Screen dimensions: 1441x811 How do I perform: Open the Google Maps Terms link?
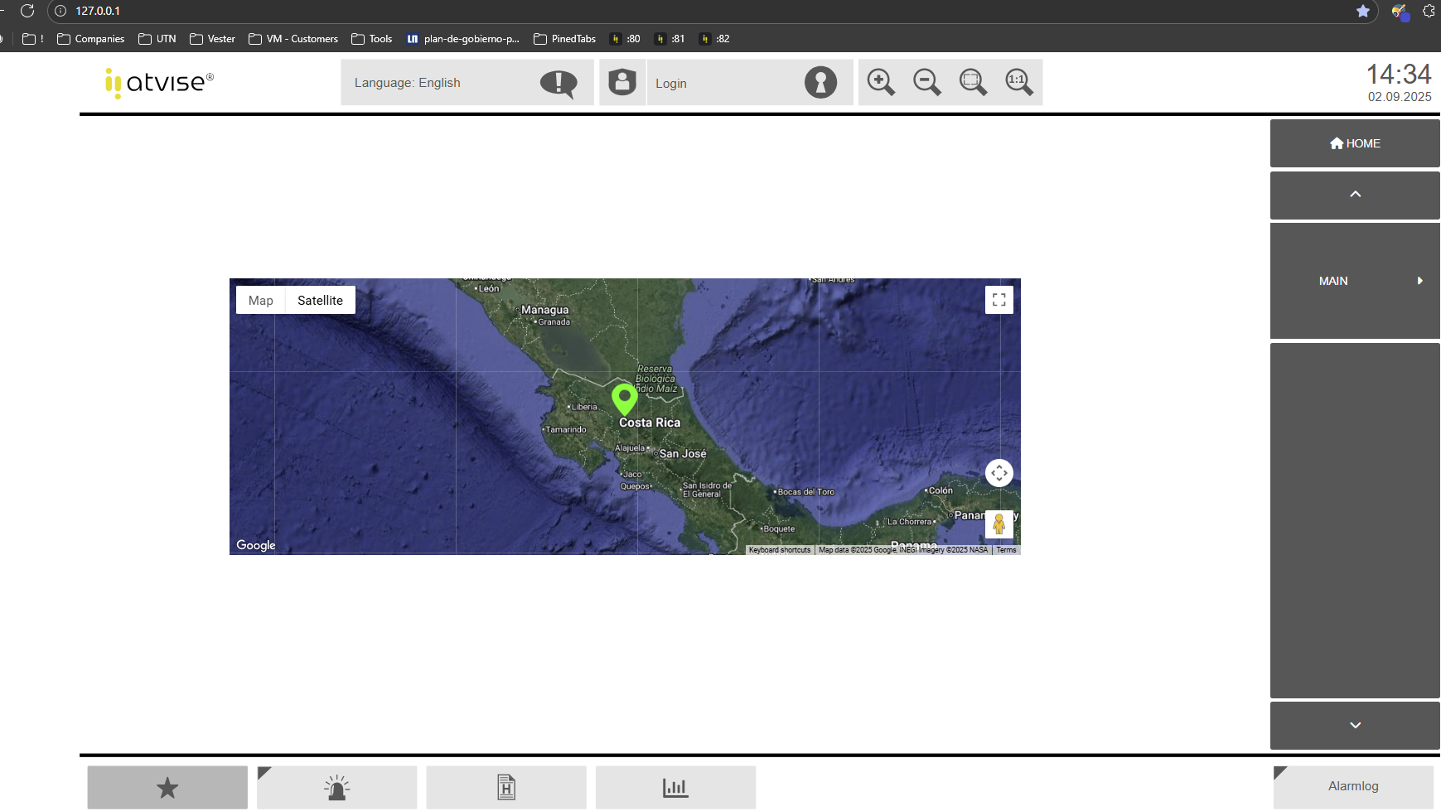(1006, 550)
